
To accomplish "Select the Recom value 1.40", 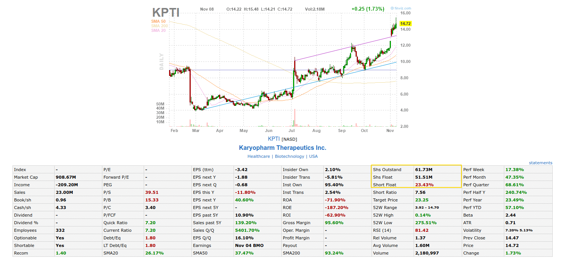I will point(60,253).
